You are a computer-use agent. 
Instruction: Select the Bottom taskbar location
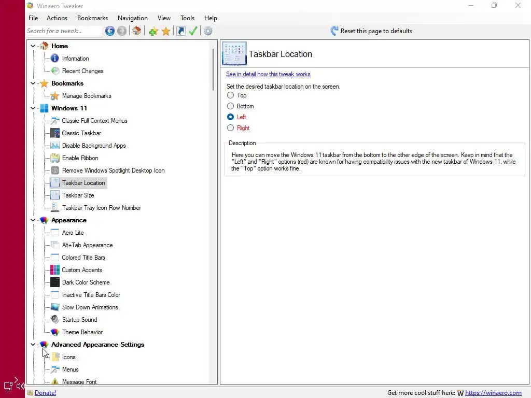[230, 106]
